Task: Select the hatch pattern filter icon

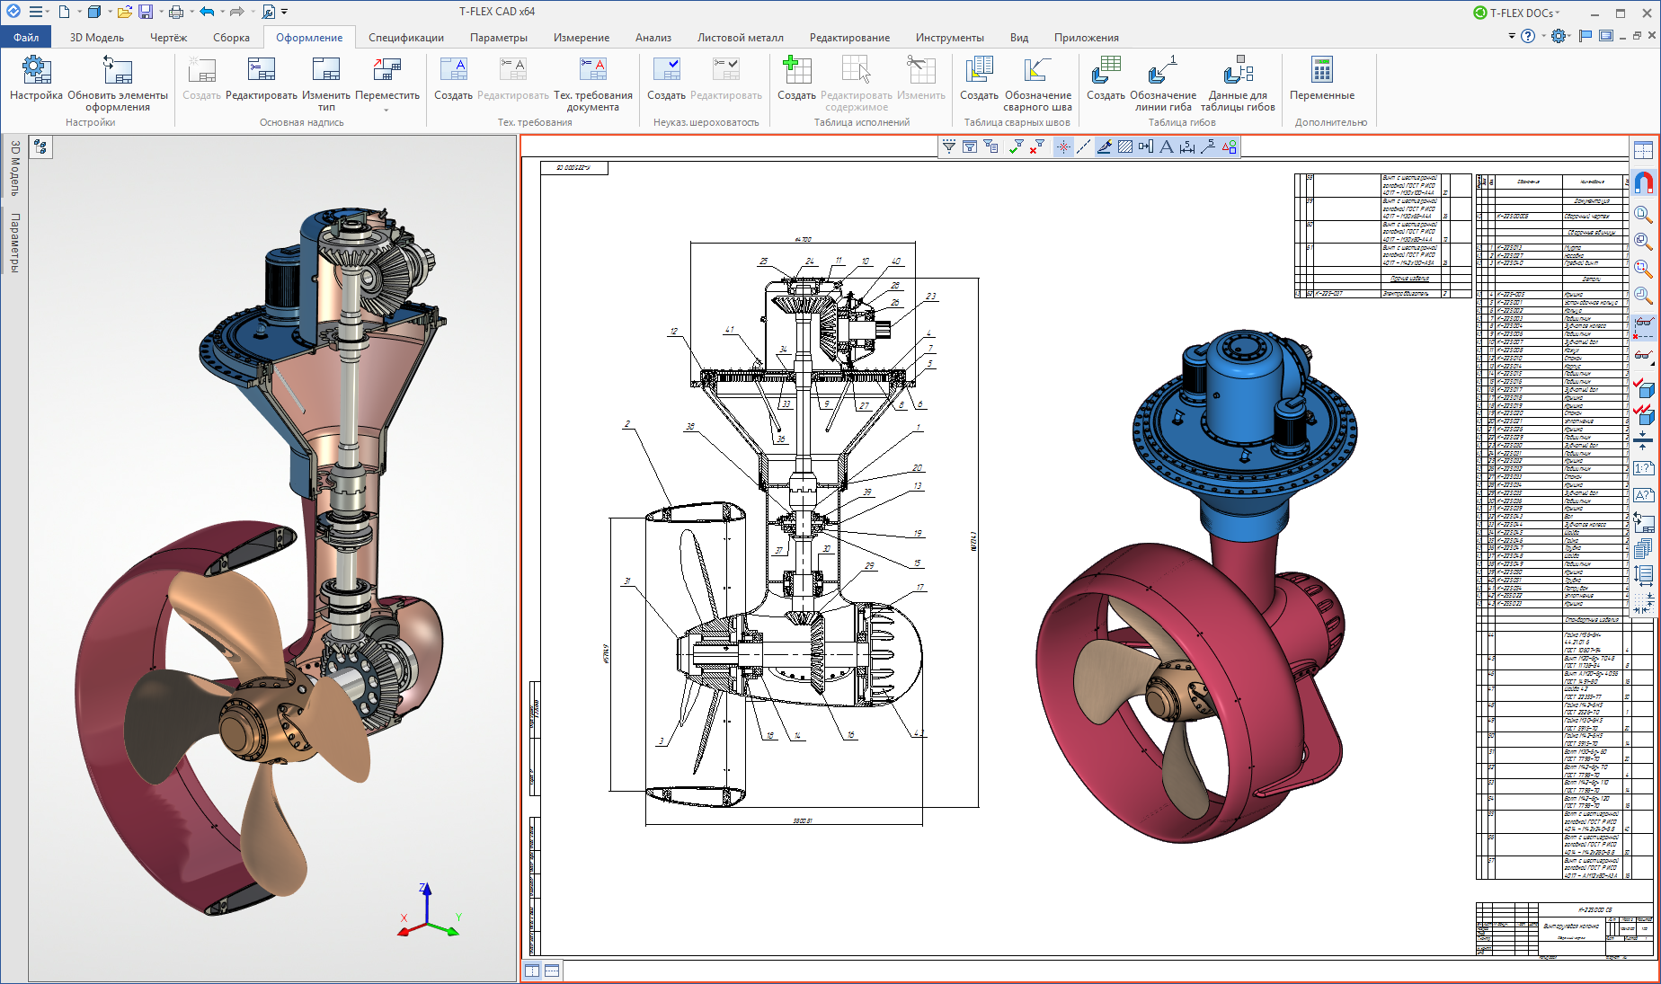Action: [x=1124, y=146]
